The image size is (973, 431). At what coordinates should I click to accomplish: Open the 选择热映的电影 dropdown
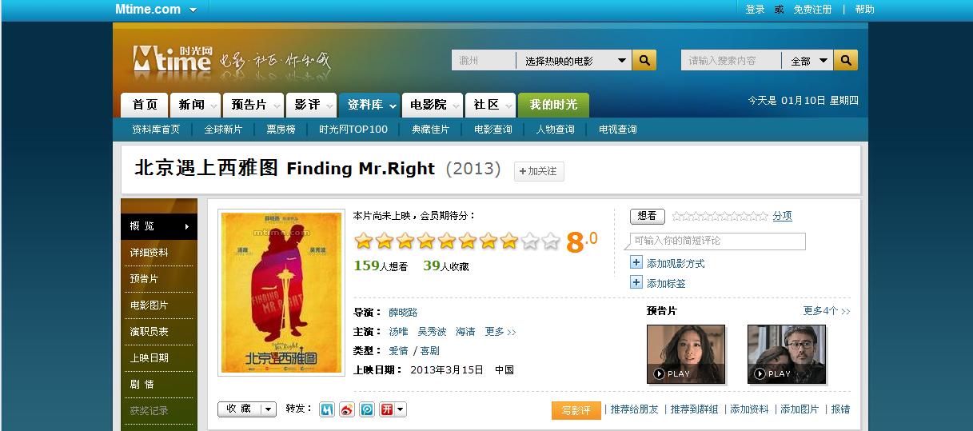574,60
